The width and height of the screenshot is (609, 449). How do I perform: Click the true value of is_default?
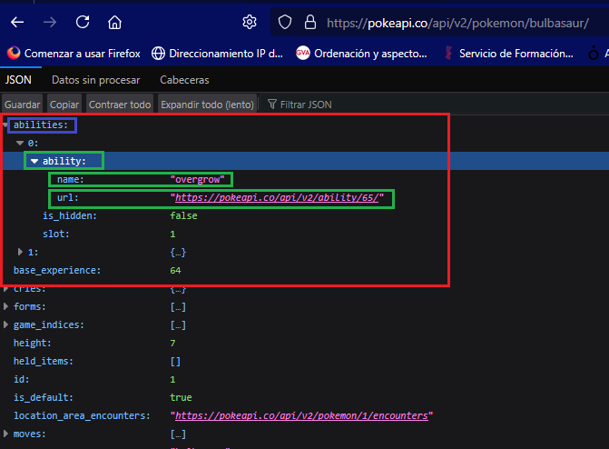tap(181, 397)
